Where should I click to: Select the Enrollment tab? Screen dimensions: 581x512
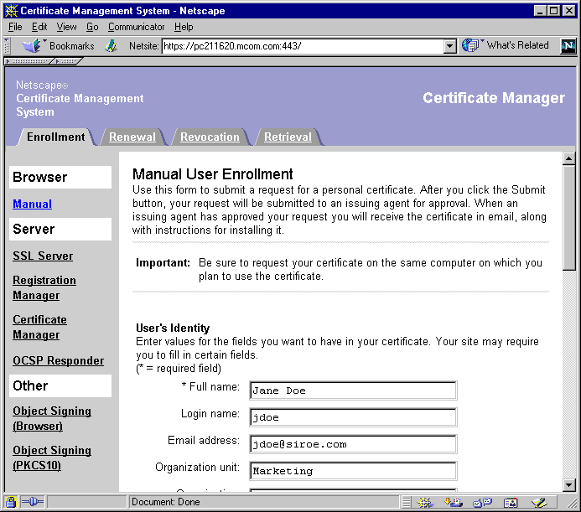(x=56, y=137)
